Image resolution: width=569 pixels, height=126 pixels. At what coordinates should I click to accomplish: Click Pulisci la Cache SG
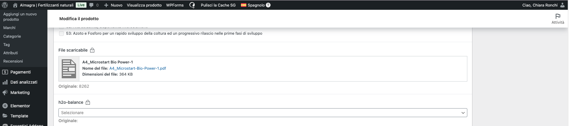click(x=218, y=5)
